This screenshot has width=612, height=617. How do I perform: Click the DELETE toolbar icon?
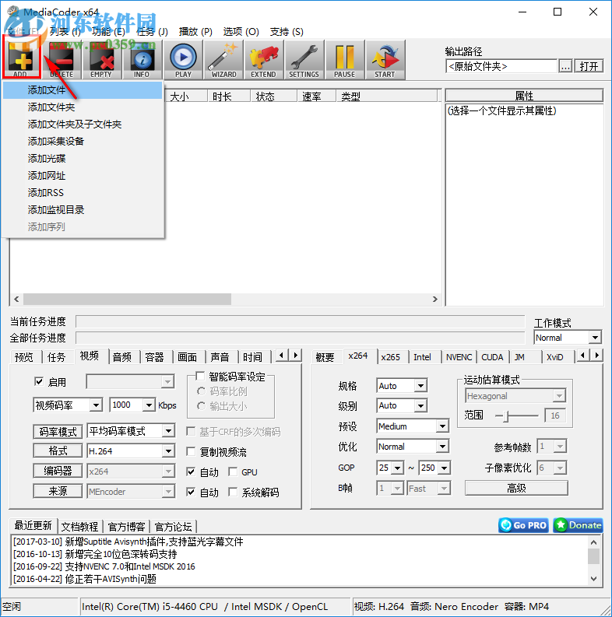tap(62, 60)
